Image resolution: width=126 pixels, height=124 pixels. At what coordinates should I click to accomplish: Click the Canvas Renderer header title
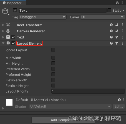click(x=31, y=31)
